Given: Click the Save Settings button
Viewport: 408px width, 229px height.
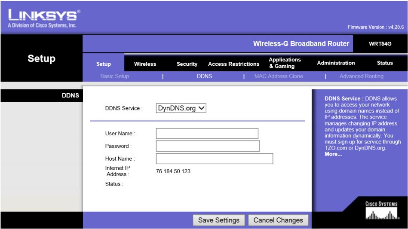Looking at the screenshot, I should [218, 220].
